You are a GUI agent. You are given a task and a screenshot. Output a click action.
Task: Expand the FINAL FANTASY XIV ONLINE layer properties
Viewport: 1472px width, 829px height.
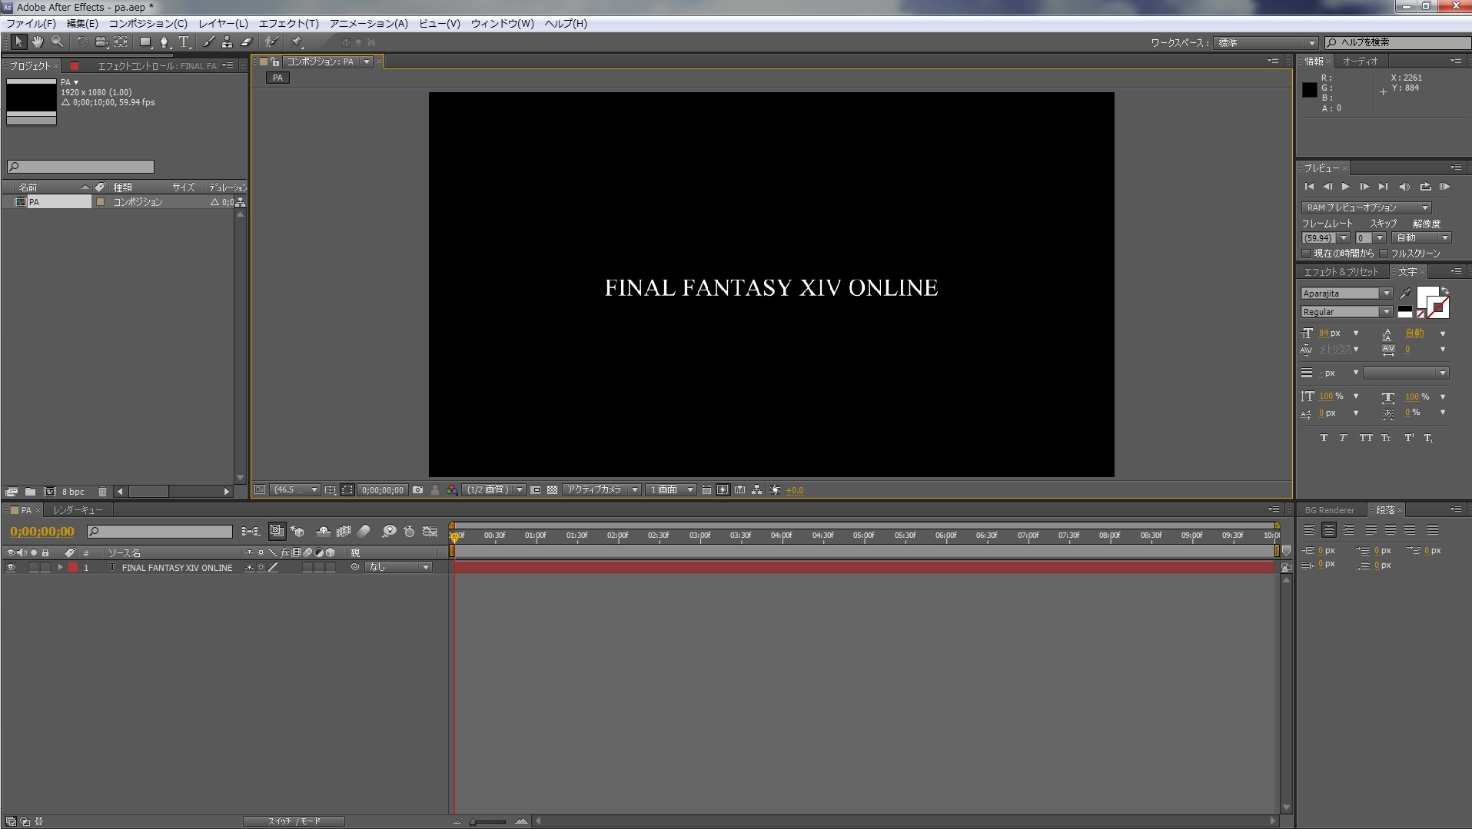coord(60,568)
